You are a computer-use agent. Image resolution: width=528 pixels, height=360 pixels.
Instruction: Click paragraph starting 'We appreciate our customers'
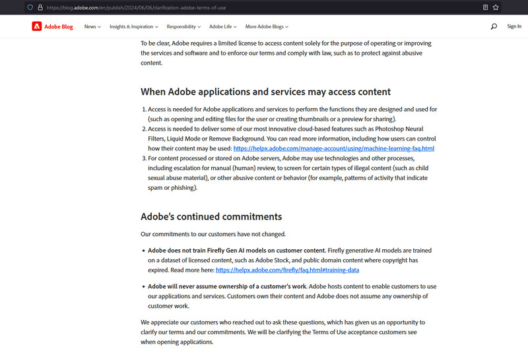click(x=283, y=332)
